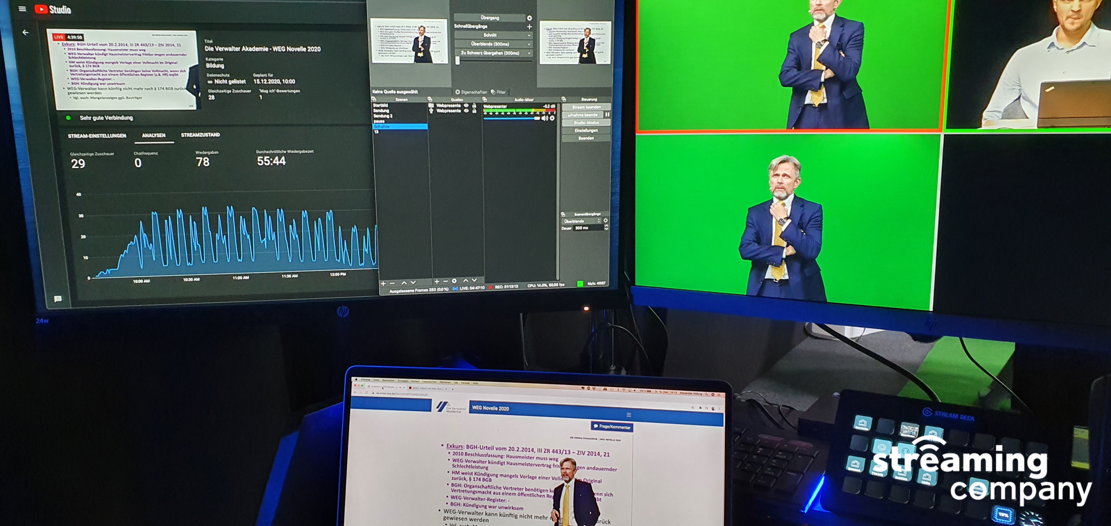Click Stream beenden in Steuerung
The image size is (1111, 526).
pos(586,107)
